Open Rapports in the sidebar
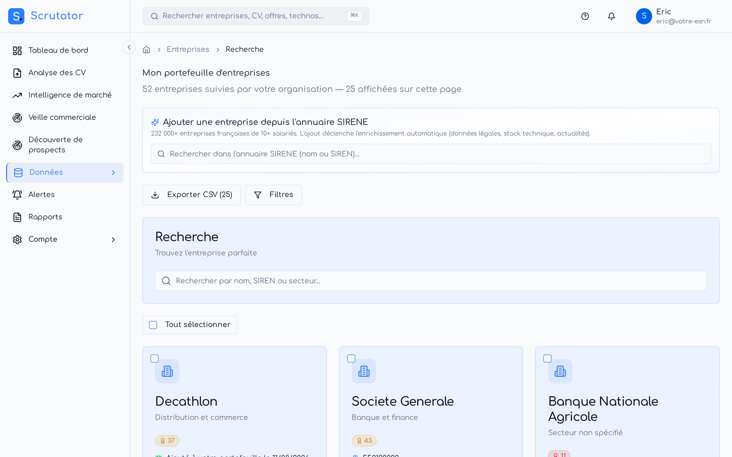The image size is (732, 457). pos(65,217)
